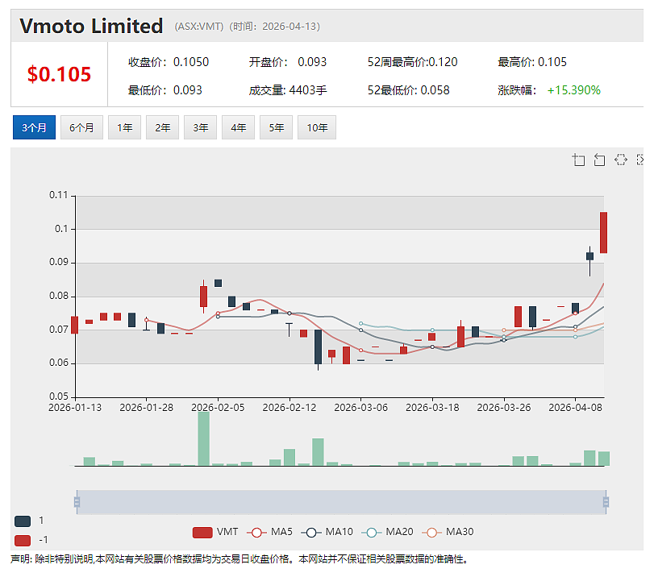Viewport: 654px width, 577px height.
Task: Click the large red latest candlestick
Action: click(603, 233)
